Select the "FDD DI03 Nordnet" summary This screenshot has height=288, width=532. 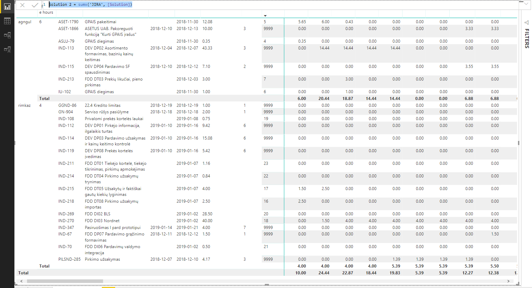click(102, 221)
